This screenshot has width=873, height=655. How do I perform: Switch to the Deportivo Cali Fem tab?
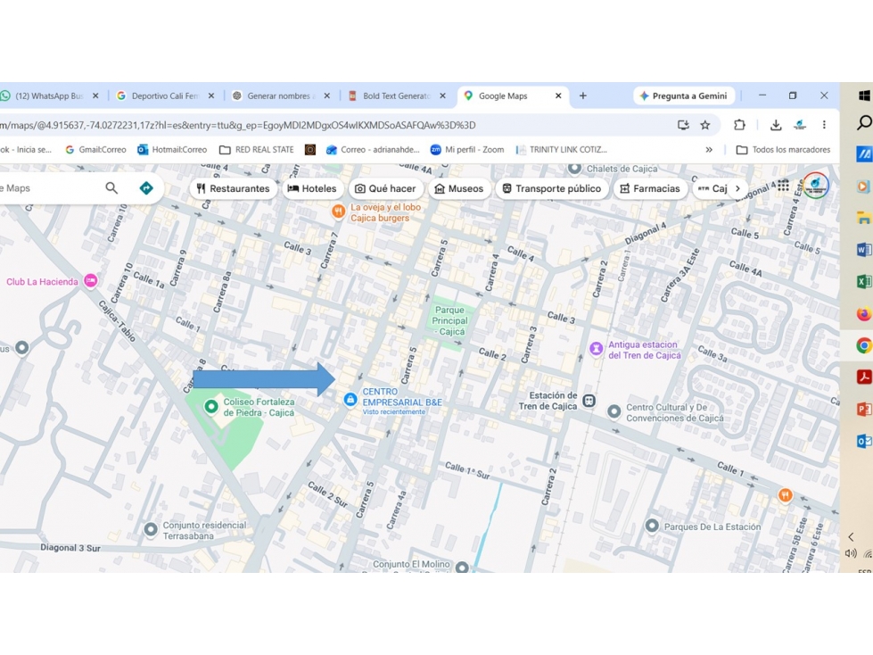click(165, 95)
